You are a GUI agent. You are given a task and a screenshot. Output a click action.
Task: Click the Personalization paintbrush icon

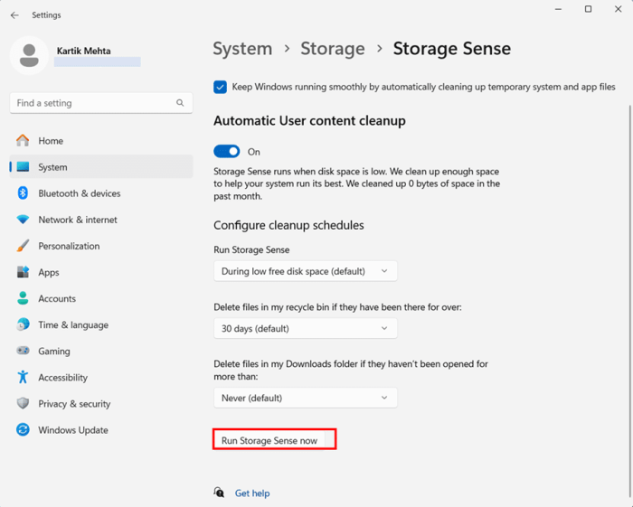[23, 245]
